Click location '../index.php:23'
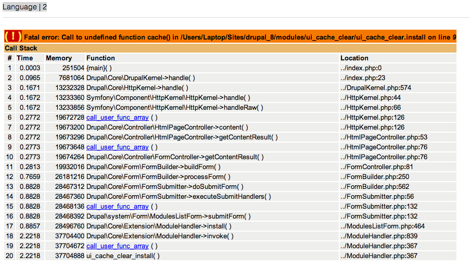This screenshot has width=470, height=268. (x=363, y=78)
